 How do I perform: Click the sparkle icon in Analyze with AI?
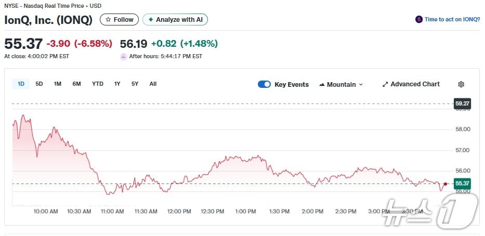[151, 20]
